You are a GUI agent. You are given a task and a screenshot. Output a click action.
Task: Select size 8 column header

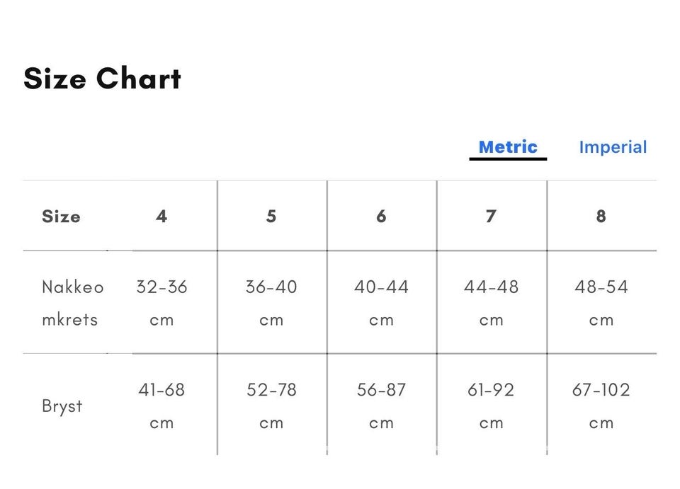[601, 216]
